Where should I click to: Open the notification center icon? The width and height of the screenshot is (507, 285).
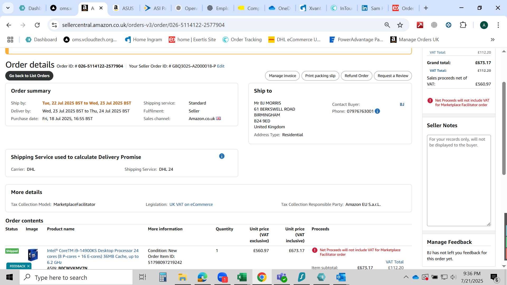tap(494, 277)
